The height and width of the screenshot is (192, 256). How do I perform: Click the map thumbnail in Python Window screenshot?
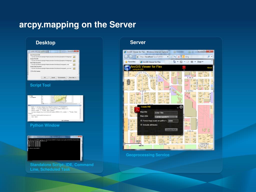click(x=62, y=99)
